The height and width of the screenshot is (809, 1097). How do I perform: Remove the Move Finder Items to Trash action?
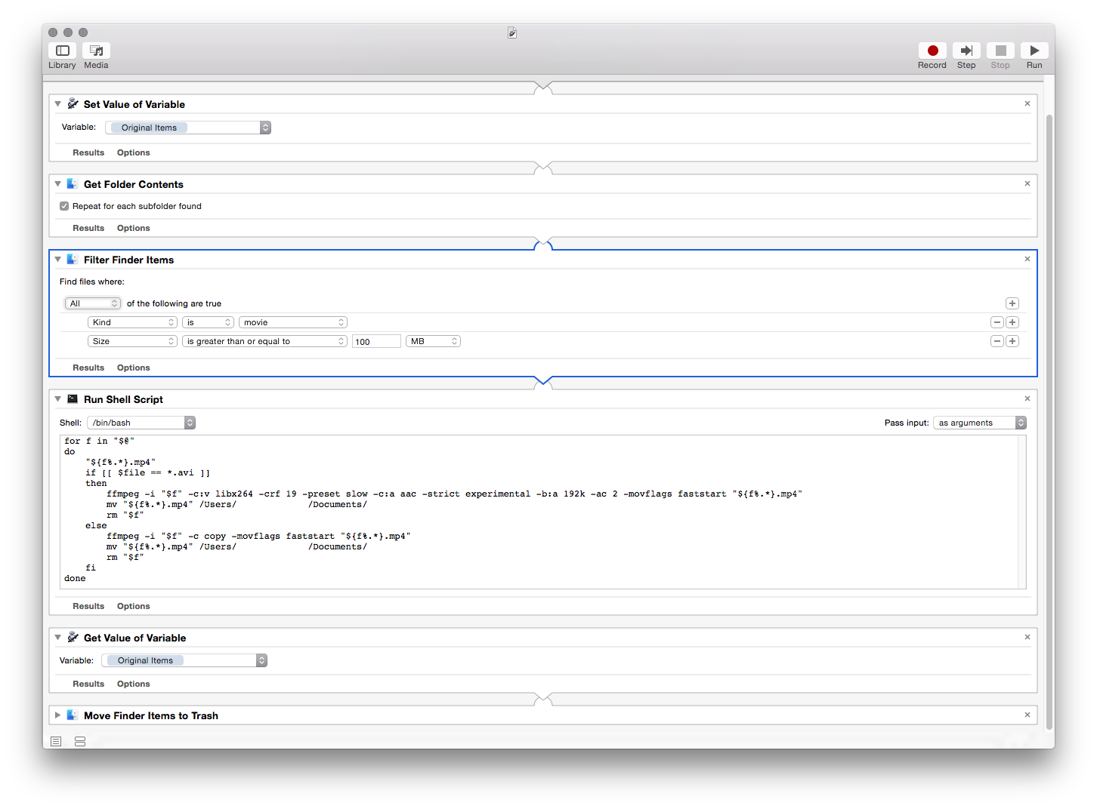(1027, 715)
